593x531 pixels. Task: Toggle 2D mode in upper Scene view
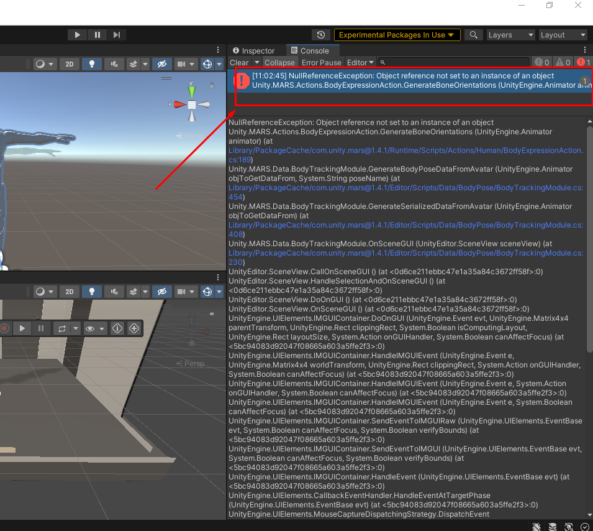[69, 64]
